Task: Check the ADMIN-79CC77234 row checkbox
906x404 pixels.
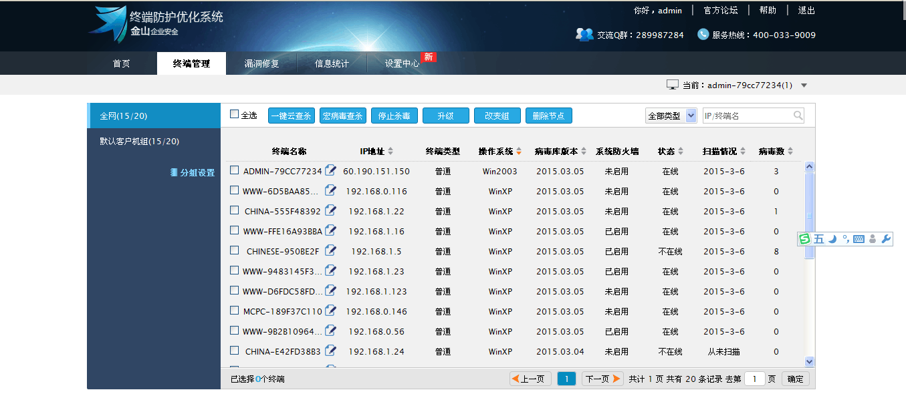Action: pyautogui.click(x=234, y=170)
